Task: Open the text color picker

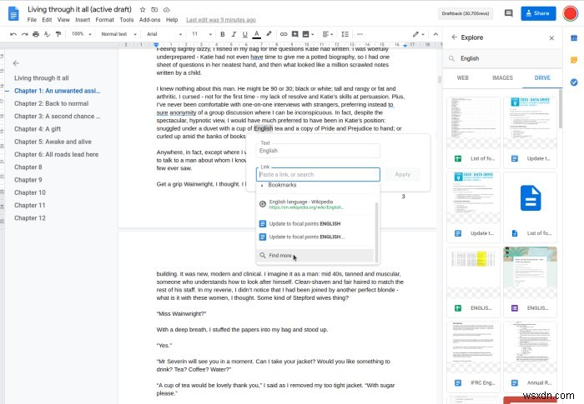Action: [257, 34]
